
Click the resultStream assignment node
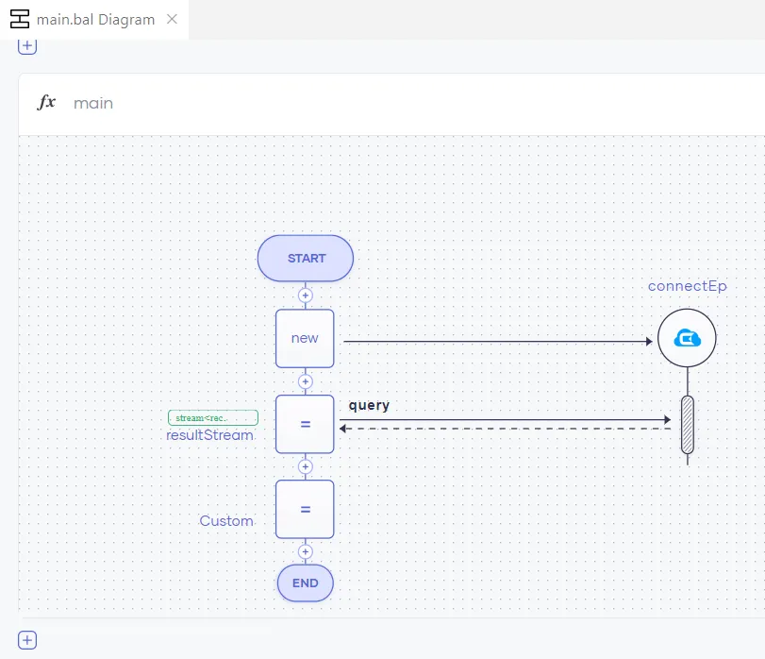[x=305, y=423]
